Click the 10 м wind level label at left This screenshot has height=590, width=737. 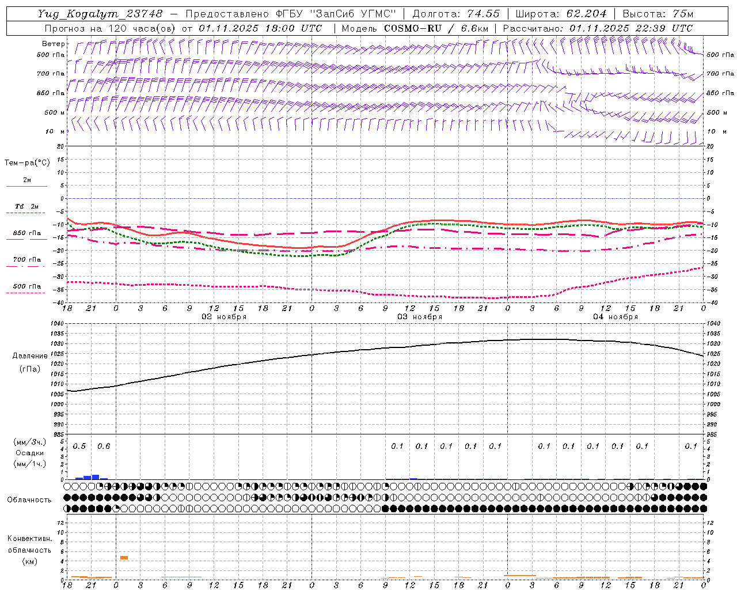tap(55, 132)
